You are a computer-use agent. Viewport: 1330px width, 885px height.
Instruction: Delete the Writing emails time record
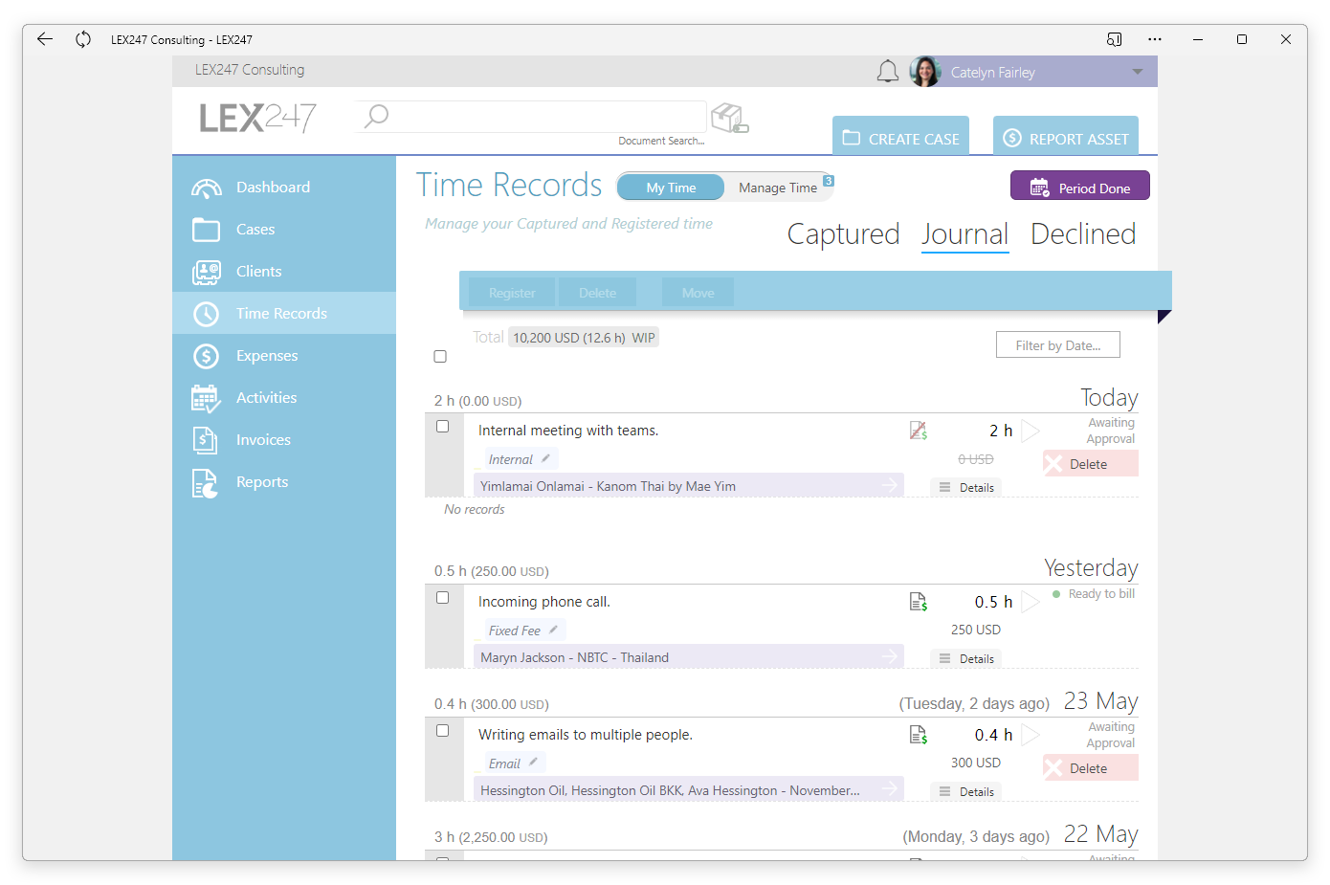tap(1091, 768)
